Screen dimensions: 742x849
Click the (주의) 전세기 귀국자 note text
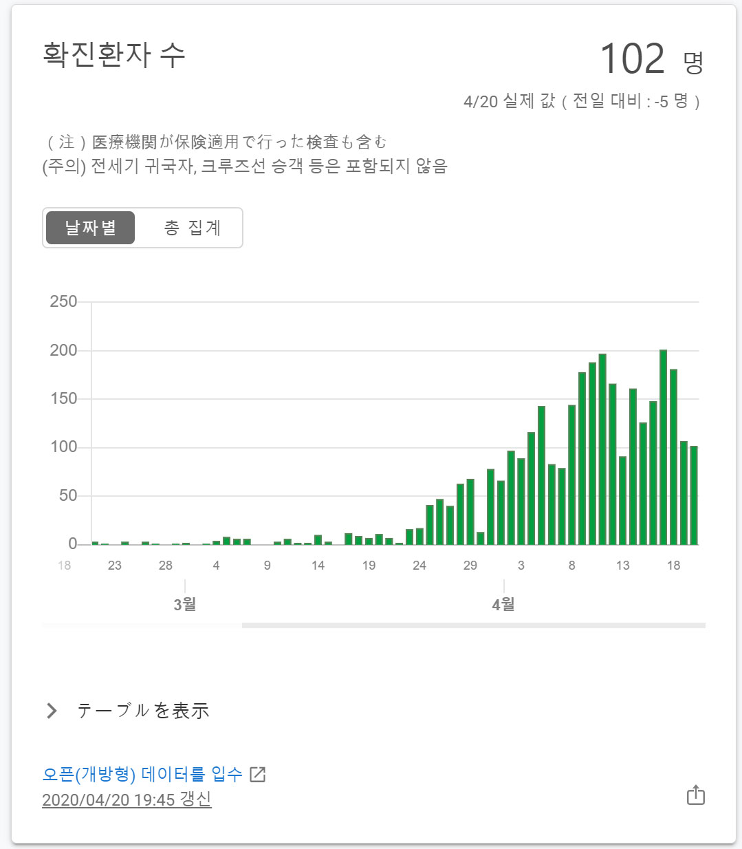click(x=245, y=166)
